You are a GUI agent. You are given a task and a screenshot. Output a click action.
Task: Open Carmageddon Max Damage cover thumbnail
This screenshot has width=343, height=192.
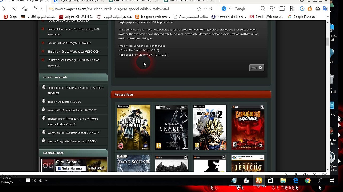[x=248, y=127]
